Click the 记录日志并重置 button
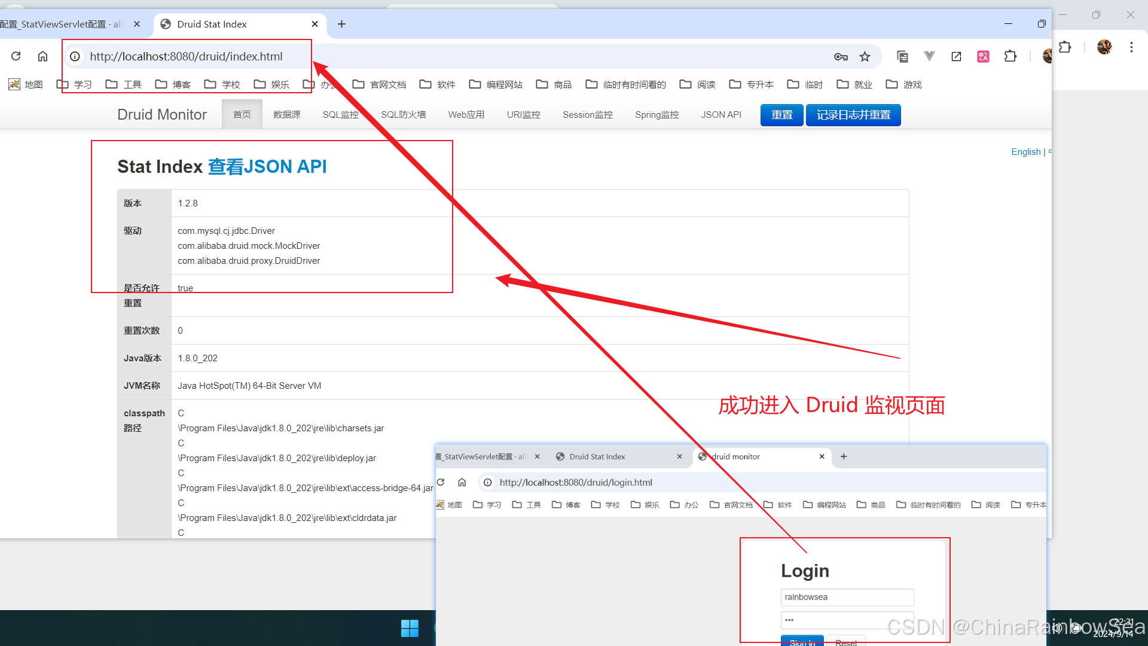1148x646 pixels. tap(853, 115)
